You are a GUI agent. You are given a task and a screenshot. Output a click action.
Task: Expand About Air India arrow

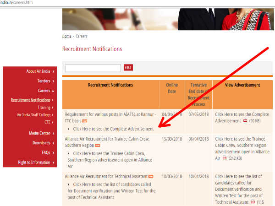tap(53, 71)
